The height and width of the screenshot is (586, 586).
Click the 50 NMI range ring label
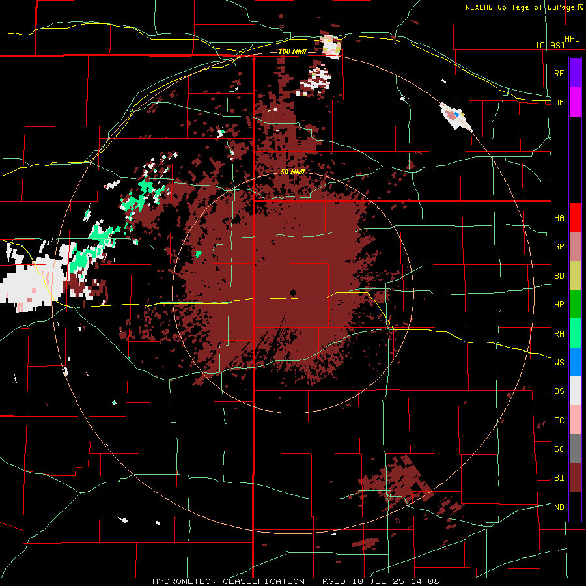click(292, 173)
